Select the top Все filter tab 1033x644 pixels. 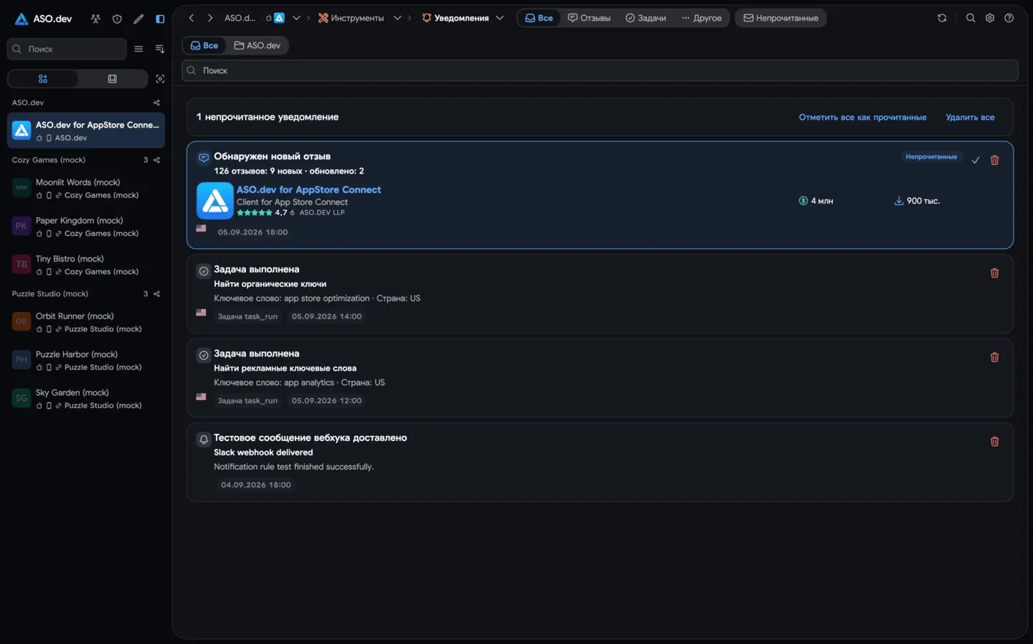539,18
